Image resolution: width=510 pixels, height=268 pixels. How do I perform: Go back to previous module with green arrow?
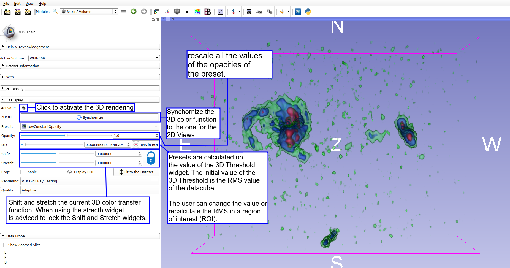pyautogui.click(x=134, y=12)
